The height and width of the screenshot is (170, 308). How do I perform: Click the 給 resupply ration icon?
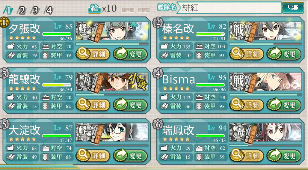coord(94,8)
